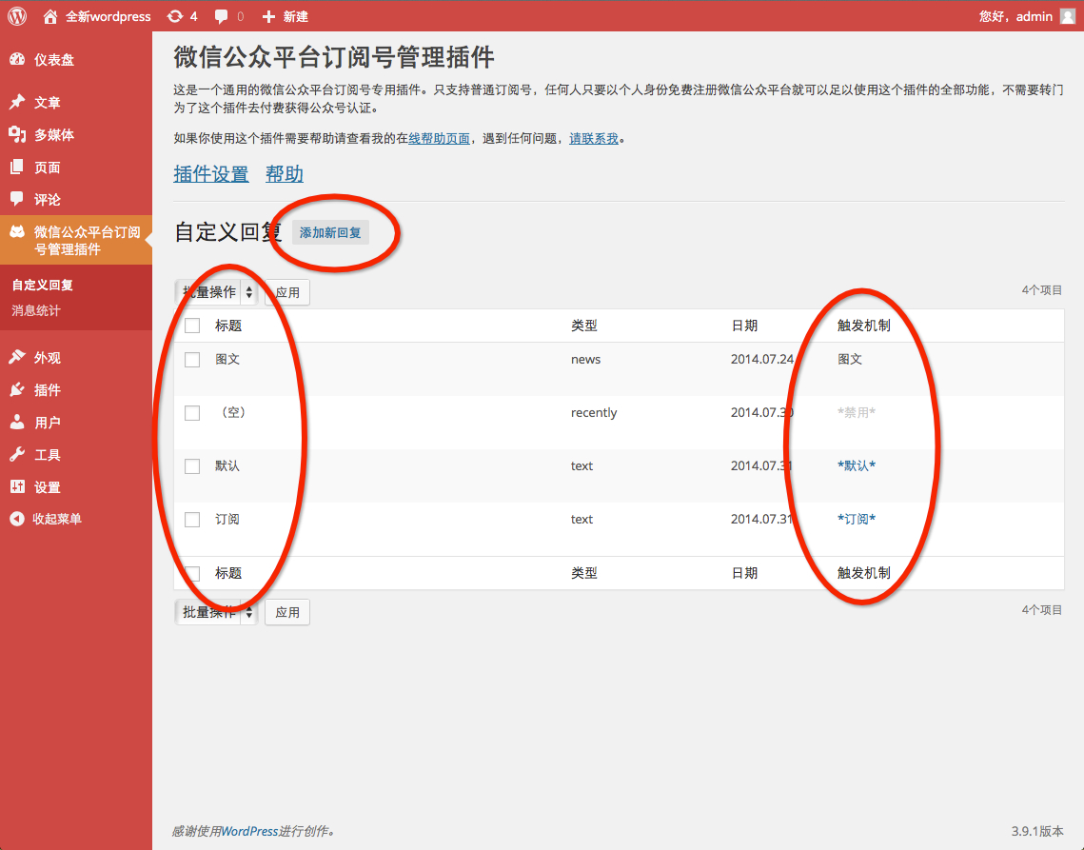The width and height of the screenshot is (1084, 850).
Task: Open the WordPress link in the footer
Action: point(249,831)
